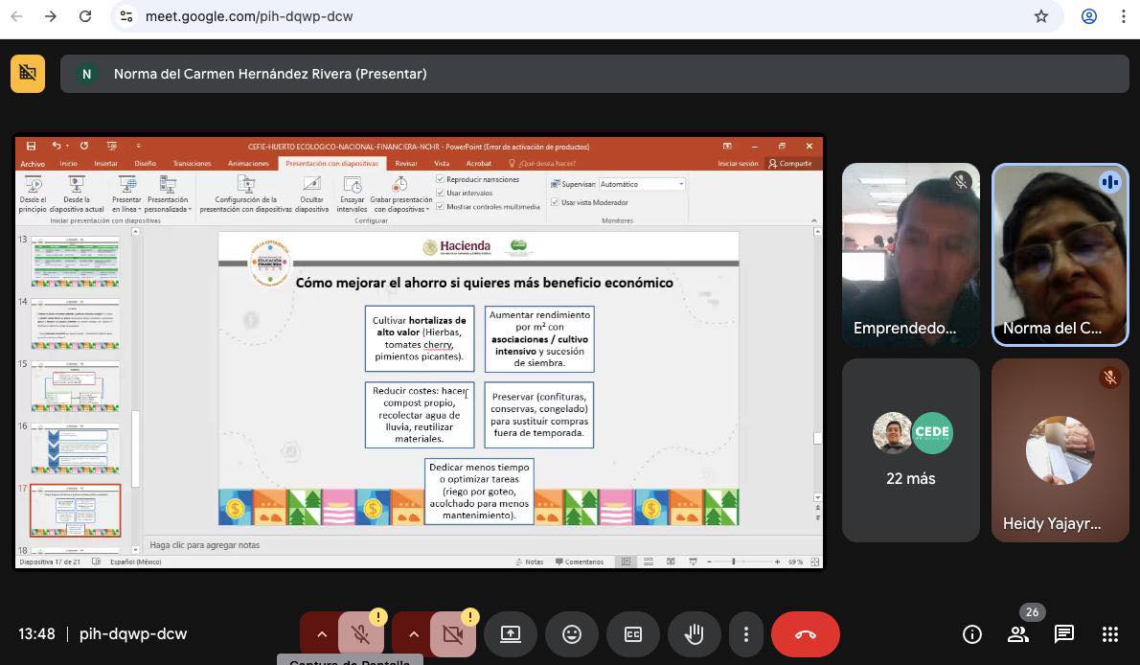Click the Save icon in PowerPoint quick access
Viewport: 1140px width, 665px height.
pos(31,147)
